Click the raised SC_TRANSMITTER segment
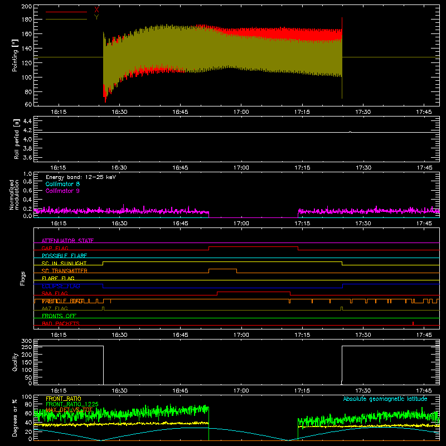 tap(222, 269)
